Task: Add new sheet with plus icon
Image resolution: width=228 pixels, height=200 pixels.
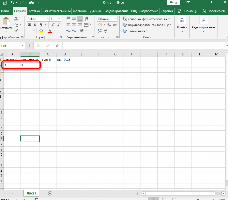Action: click(50, 193)
